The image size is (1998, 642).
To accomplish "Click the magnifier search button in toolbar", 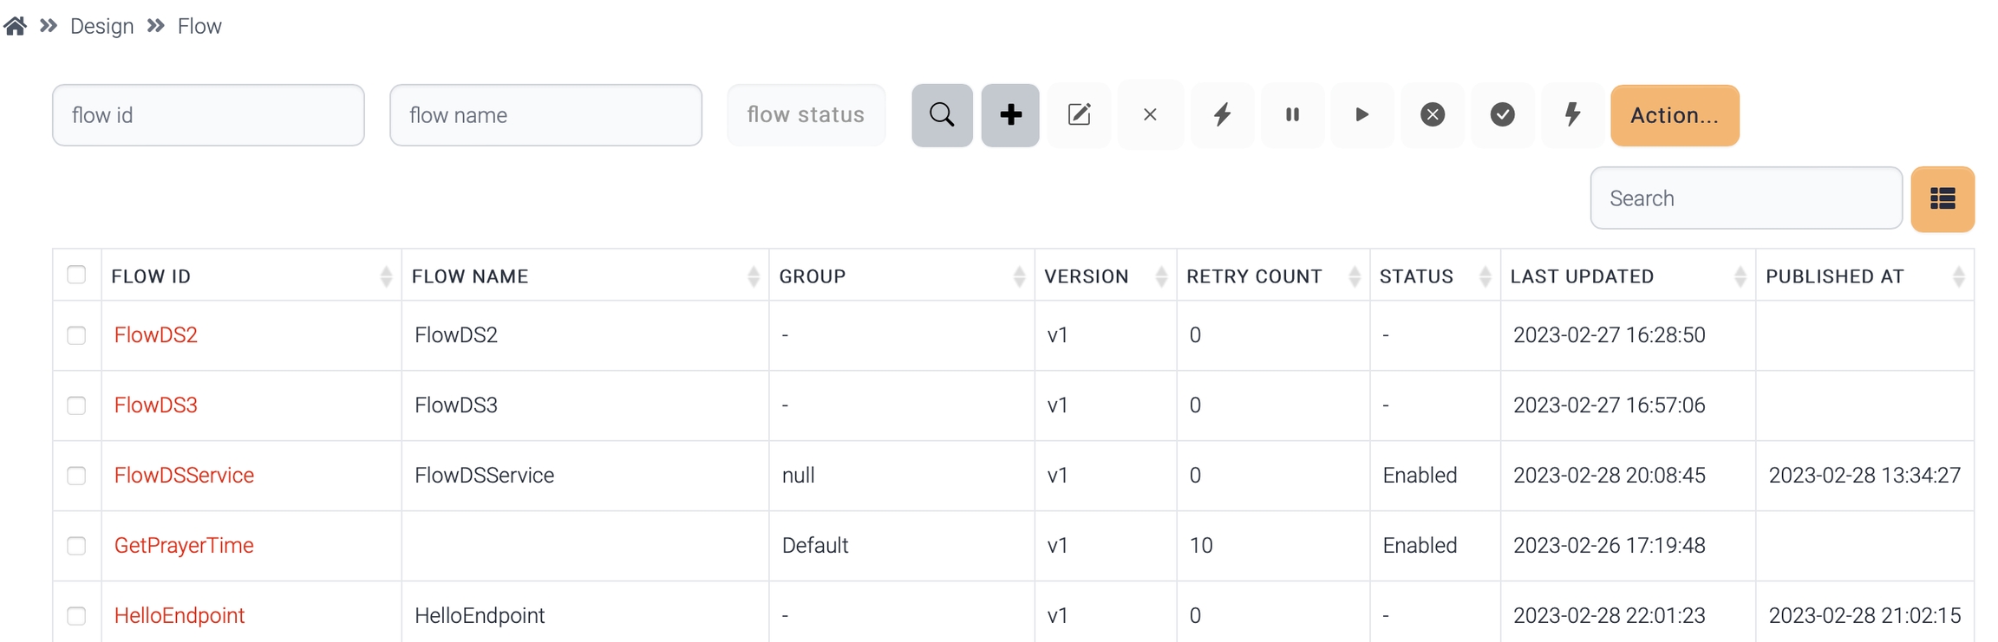I will (x=942, y=115).
